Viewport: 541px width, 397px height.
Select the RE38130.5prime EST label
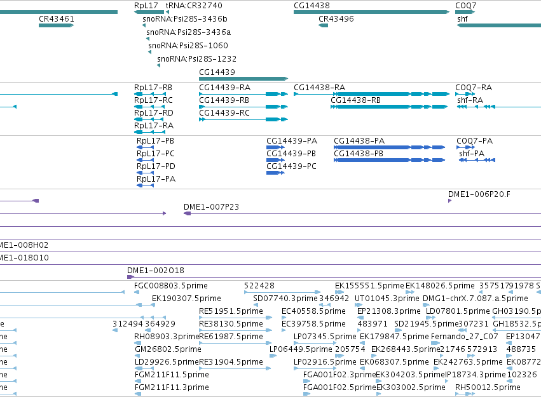(x=231, y=325)
